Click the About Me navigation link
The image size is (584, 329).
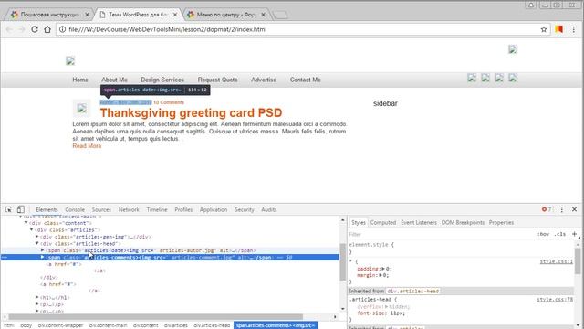pos(114,80)
